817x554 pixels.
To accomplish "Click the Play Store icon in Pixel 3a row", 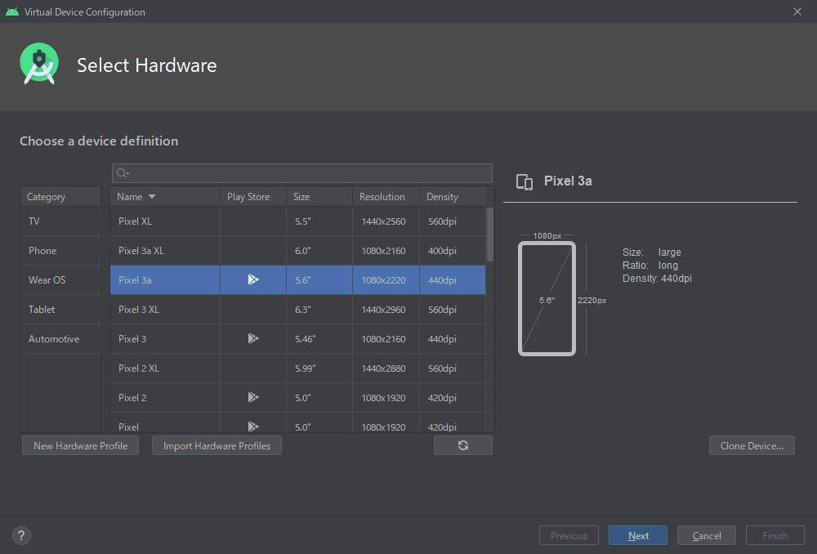I will [x=253, y=280].
